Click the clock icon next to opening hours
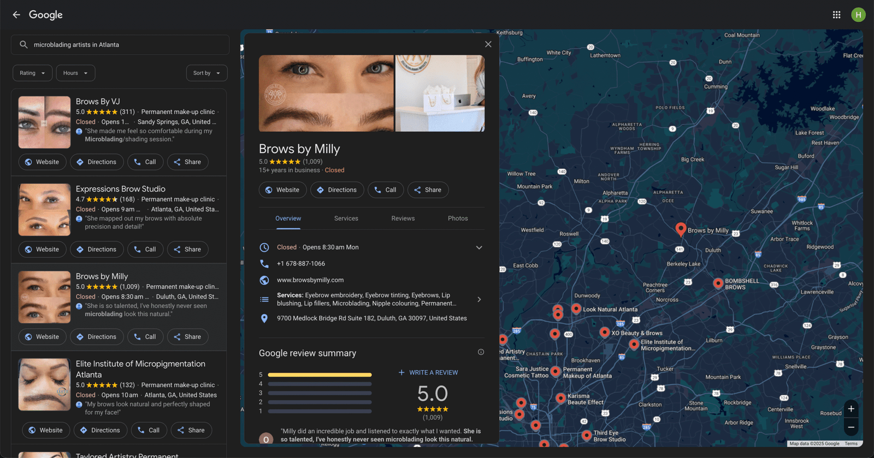 [264, 248]
